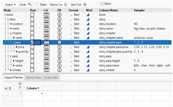Open Best format dropdown for story.name
Image resolution: width=173 pixels, height=107 pixels.
77,29
